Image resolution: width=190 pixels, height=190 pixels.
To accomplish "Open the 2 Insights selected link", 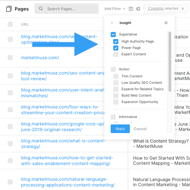I will pyautogui.click(x=155, y=9).
